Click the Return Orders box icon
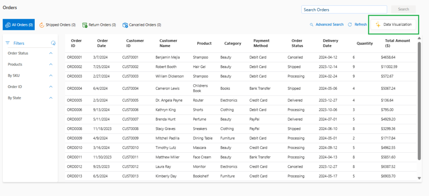 (85, 25)
